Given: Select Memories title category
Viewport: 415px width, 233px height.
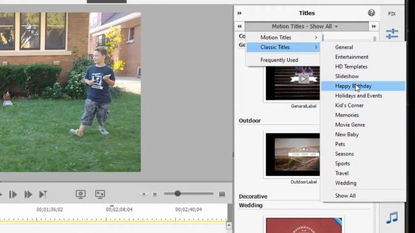Looking at the screenshot, I should (363, 115).
